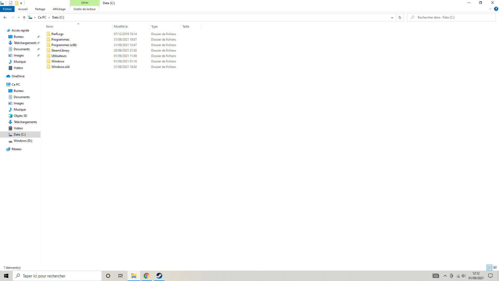This screenshot has height=281, width=499.
Task: Switch to large icons view
Action: 495,267
